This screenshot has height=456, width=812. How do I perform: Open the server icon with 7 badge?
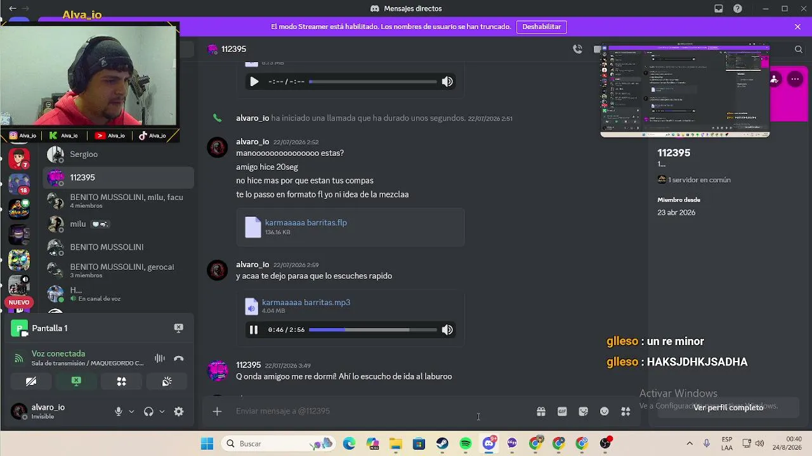click(19, 158)
